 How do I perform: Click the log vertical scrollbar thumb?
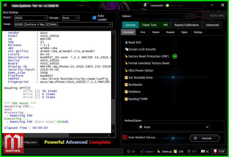(x=113, y=112)
